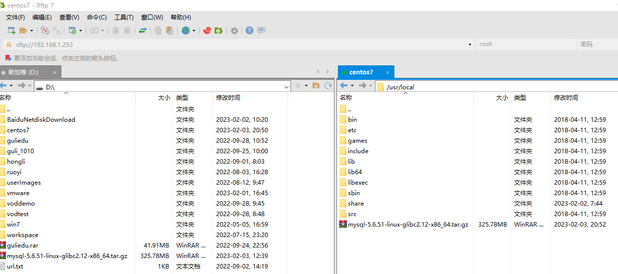This screenshot has width=618, height=274.
Task: Click the Copy toolbar icon
Action: point(158,30)
